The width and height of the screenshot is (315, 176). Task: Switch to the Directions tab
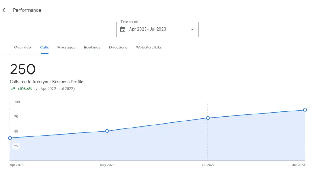point(118,47)
